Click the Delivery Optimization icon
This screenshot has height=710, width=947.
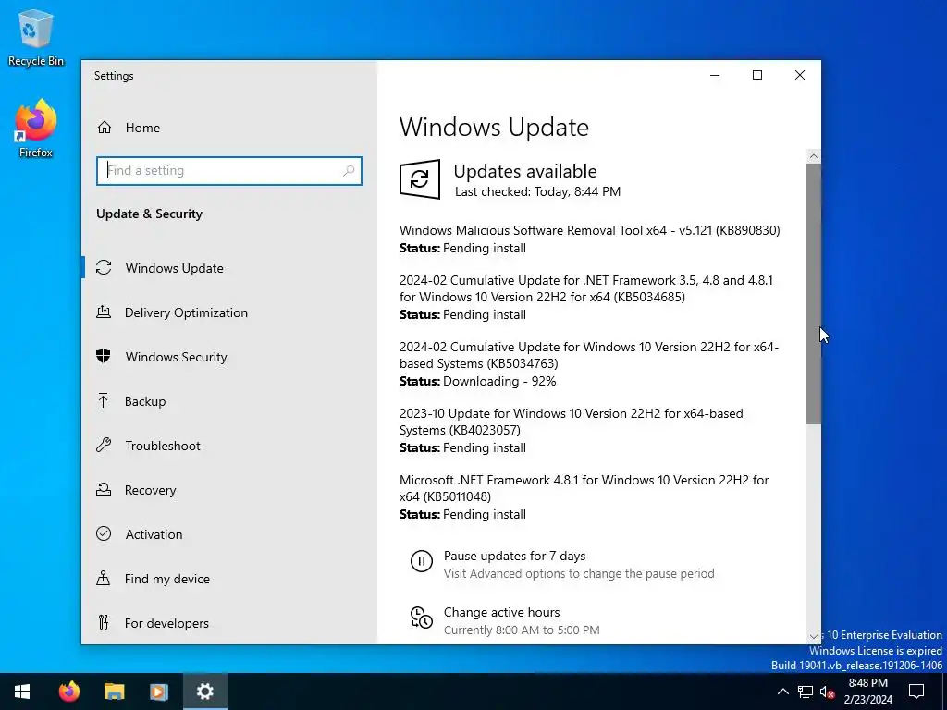click(104, 312)
